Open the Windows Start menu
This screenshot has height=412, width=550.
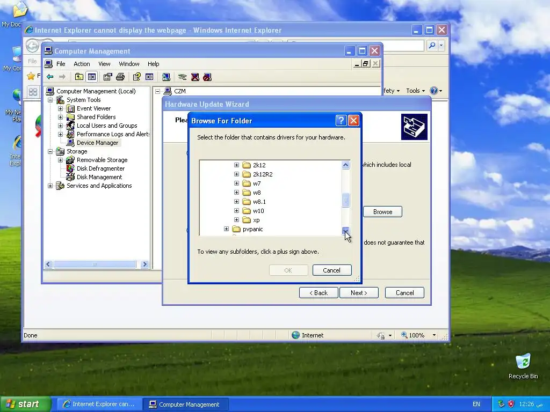(25, 404)
